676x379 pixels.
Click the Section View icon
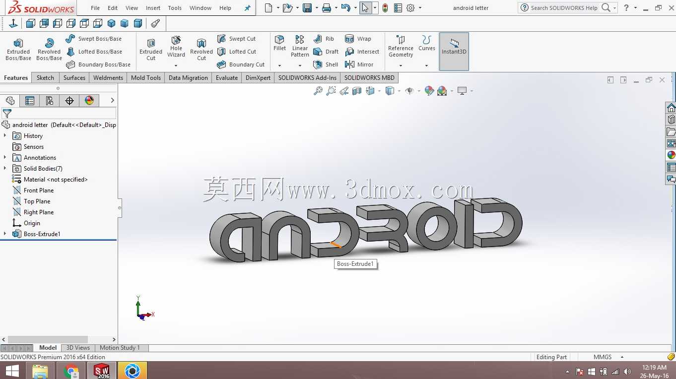[357, 91]
